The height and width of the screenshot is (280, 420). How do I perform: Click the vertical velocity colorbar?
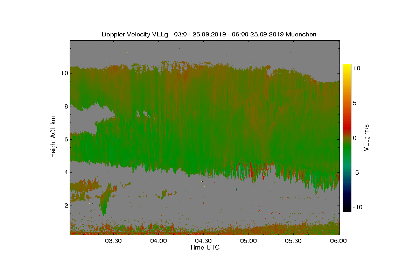tap(347, 138)
